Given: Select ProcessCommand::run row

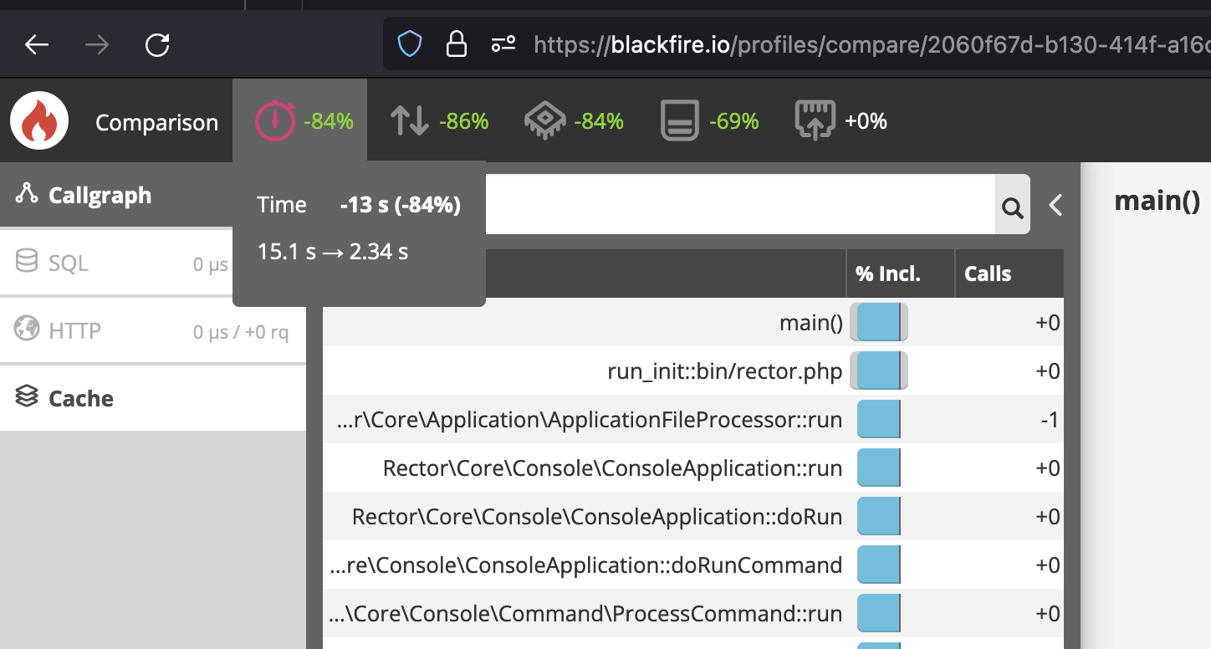Looking at the screenshot, I should click(693, 614).
